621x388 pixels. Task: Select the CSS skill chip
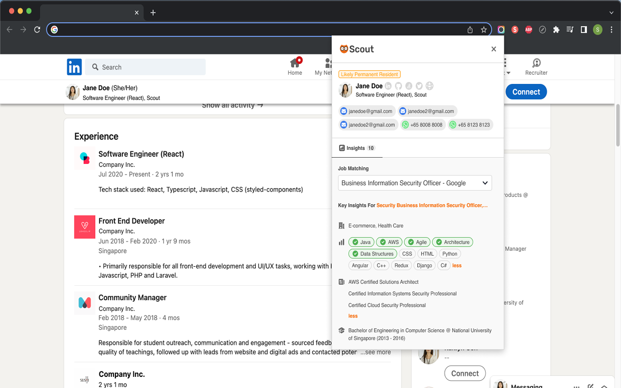coord(407,254)
